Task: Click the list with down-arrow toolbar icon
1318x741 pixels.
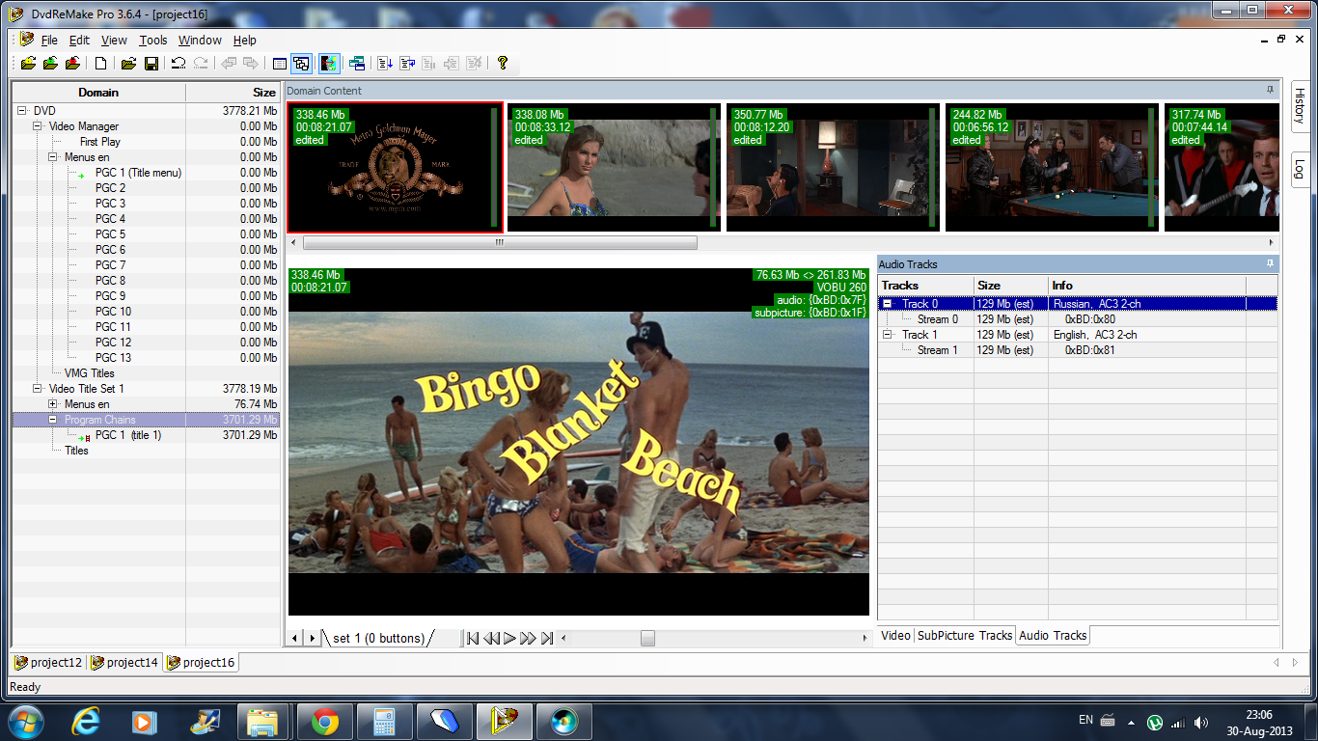Action: (x=385, y=64)
